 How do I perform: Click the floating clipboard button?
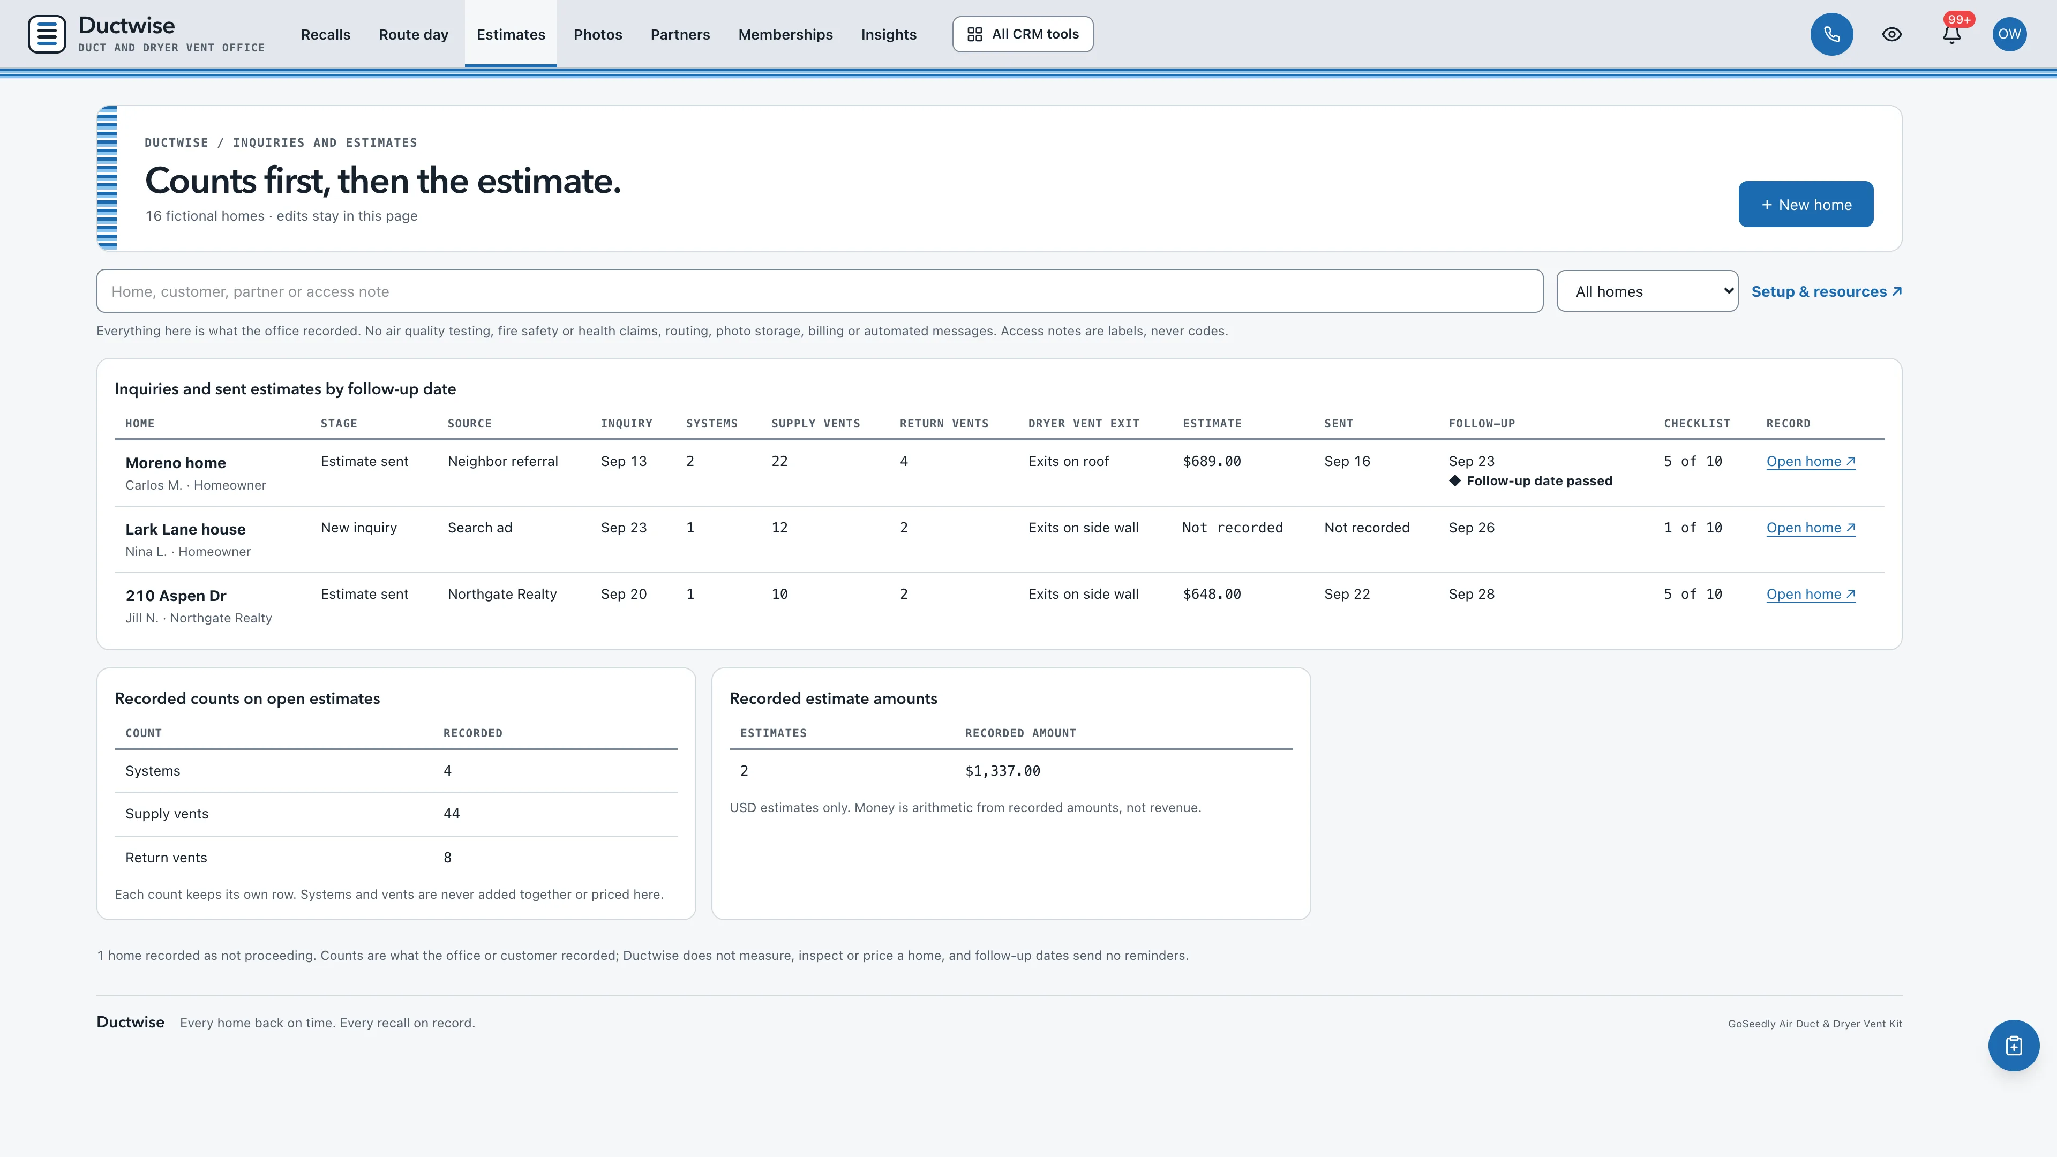tap(2013, 1045)
